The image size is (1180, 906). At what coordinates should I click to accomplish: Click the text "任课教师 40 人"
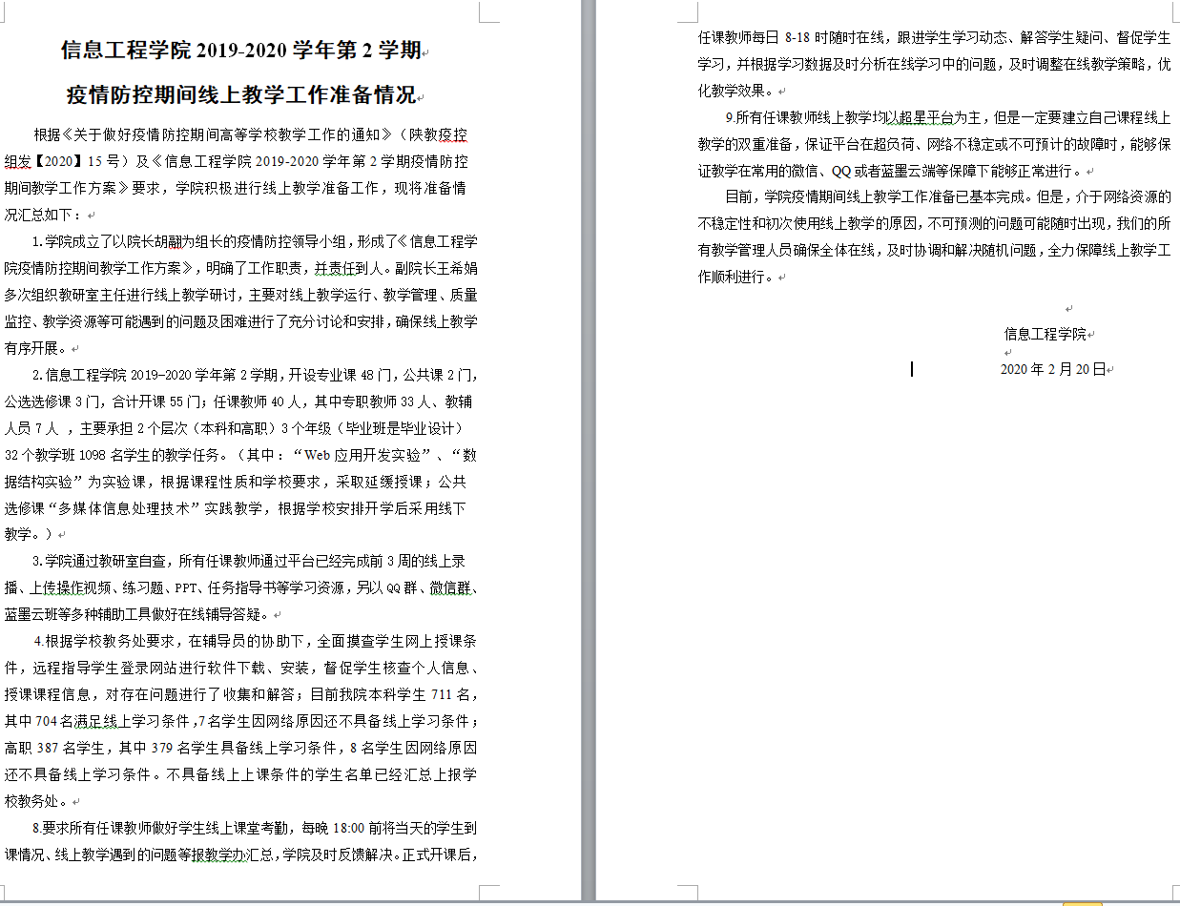click(x=256, y=402)
